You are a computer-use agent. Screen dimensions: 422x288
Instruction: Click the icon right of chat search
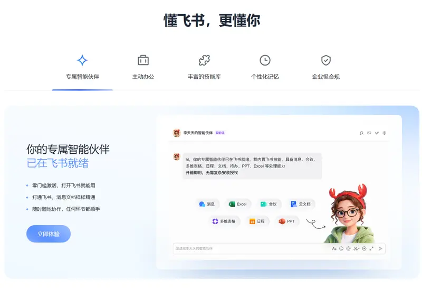click(x=369, y=133)
